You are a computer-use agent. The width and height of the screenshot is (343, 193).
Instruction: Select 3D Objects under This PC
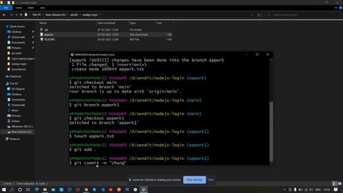tap(18, 89)
